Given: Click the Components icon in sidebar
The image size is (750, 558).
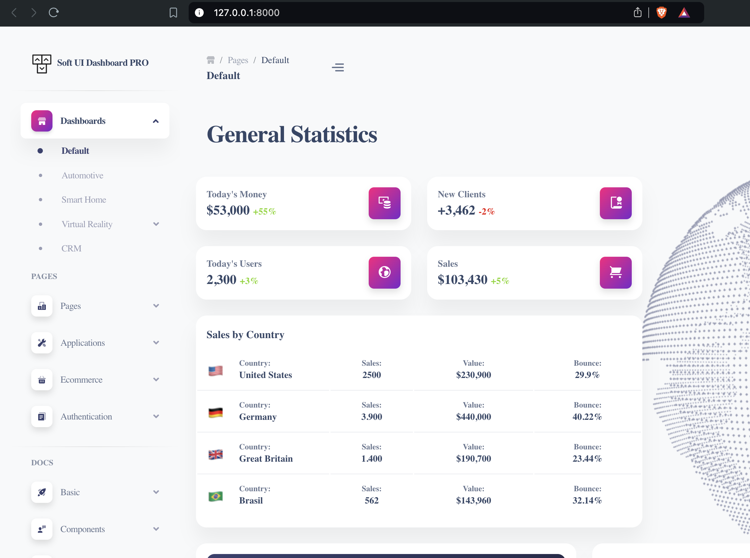Looking at the screenshot, I should [x=42, y=529].
